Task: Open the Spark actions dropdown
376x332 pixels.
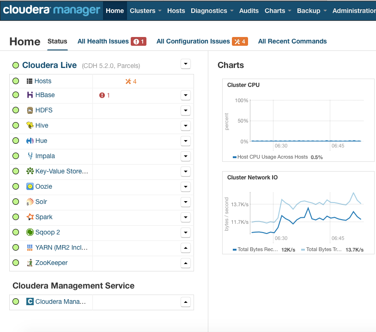Action: coord(186,217)
